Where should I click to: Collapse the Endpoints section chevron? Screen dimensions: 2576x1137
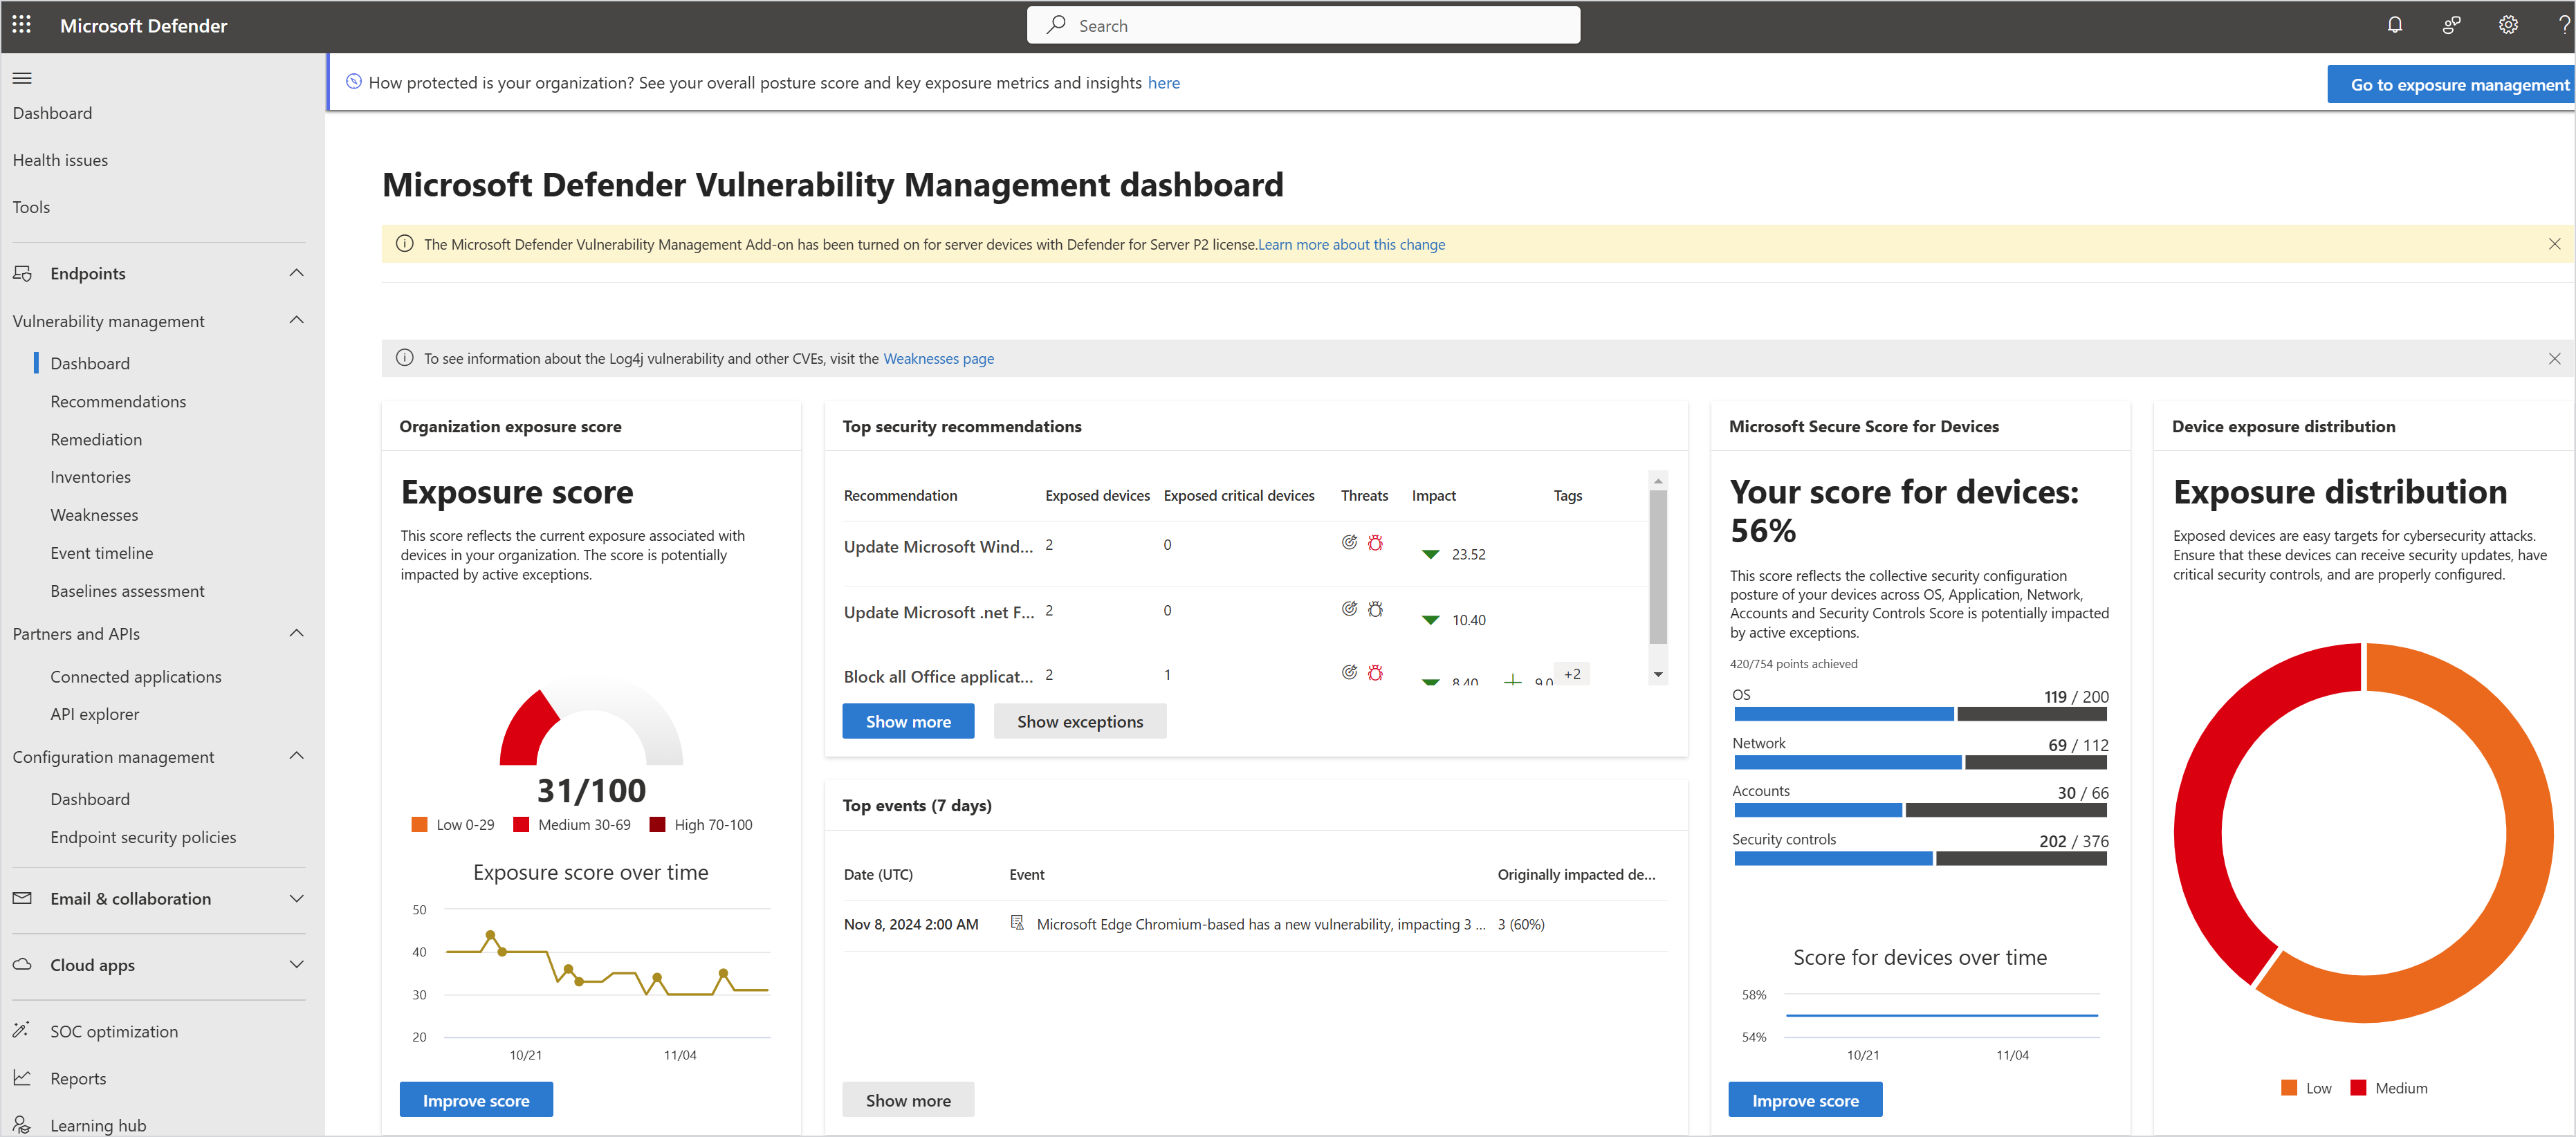(x=296, y=273)
